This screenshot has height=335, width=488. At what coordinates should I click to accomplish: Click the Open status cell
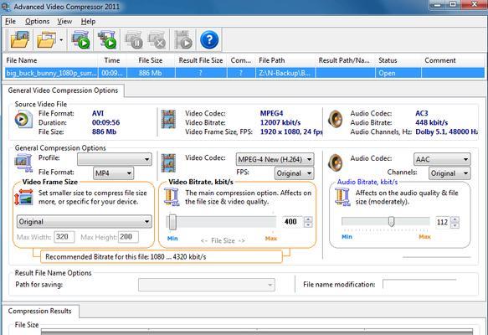click(398, 73)
